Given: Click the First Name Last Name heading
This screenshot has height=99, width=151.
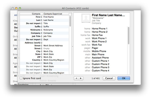Looking at the screenshot, I should (108, 15).
